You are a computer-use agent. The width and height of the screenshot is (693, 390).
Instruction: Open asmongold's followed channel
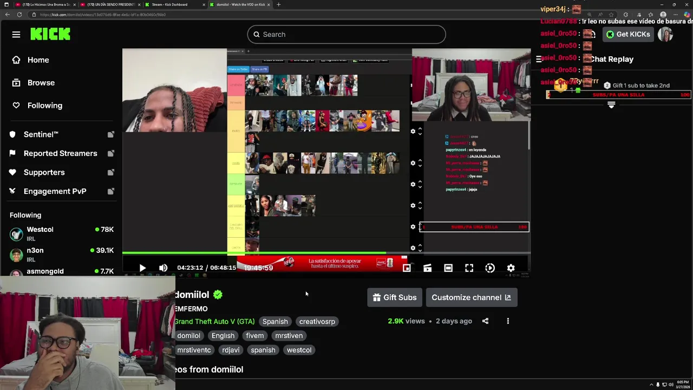tap(61, 271)
